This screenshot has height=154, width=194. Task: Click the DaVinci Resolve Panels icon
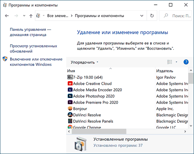(x=70, y=121)
